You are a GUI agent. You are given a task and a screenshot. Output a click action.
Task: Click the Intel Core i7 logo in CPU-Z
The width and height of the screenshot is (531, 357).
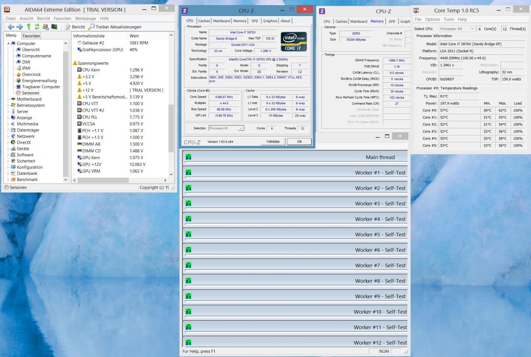click(293, 42)
